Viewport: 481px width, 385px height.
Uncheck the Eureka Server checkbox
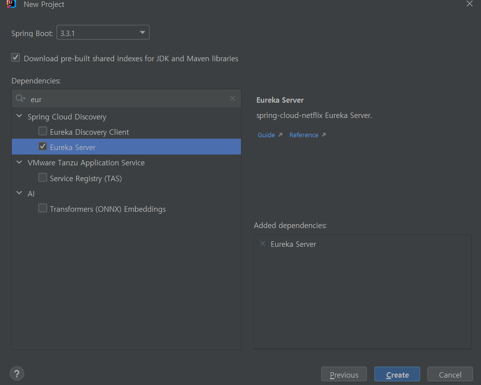(x=42, y=147)
